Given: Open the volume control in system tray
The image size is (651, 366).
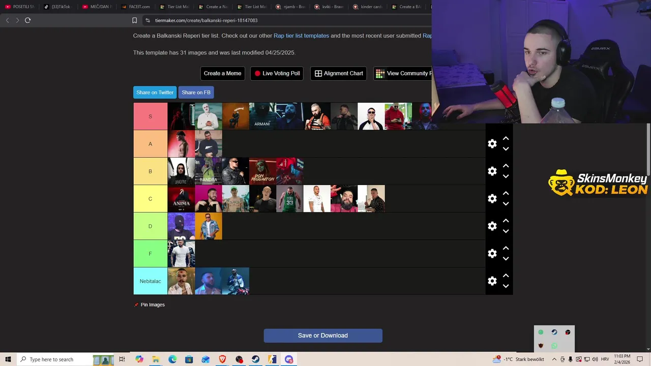Looking at the screenshot, I should click(x=595, y=359).
